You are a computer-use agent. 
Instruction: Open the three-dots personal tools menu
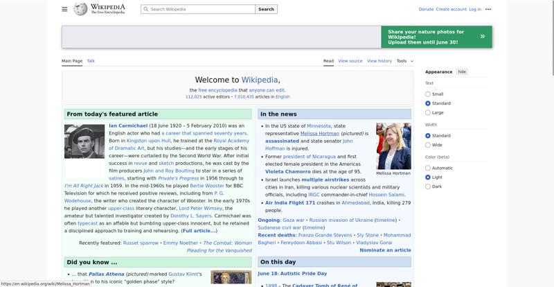click(488, 9)
